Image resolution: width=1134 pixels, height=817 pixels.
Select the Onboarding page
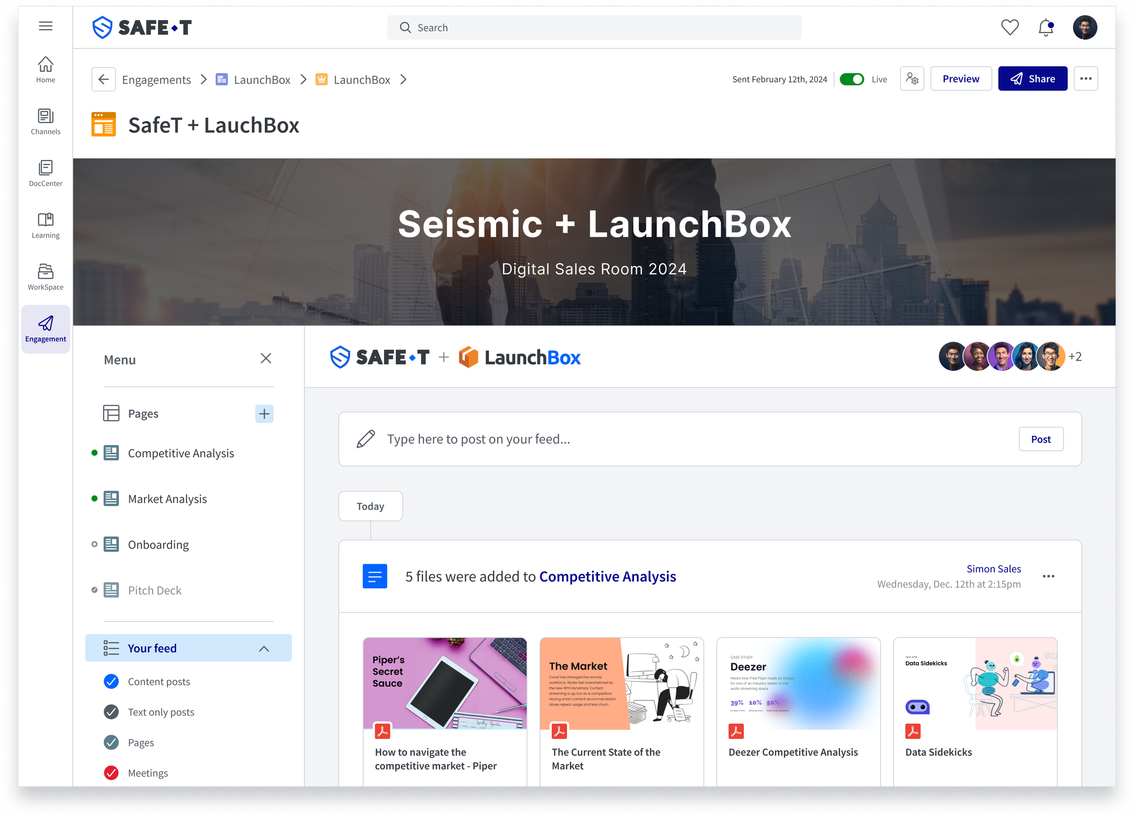158,544
